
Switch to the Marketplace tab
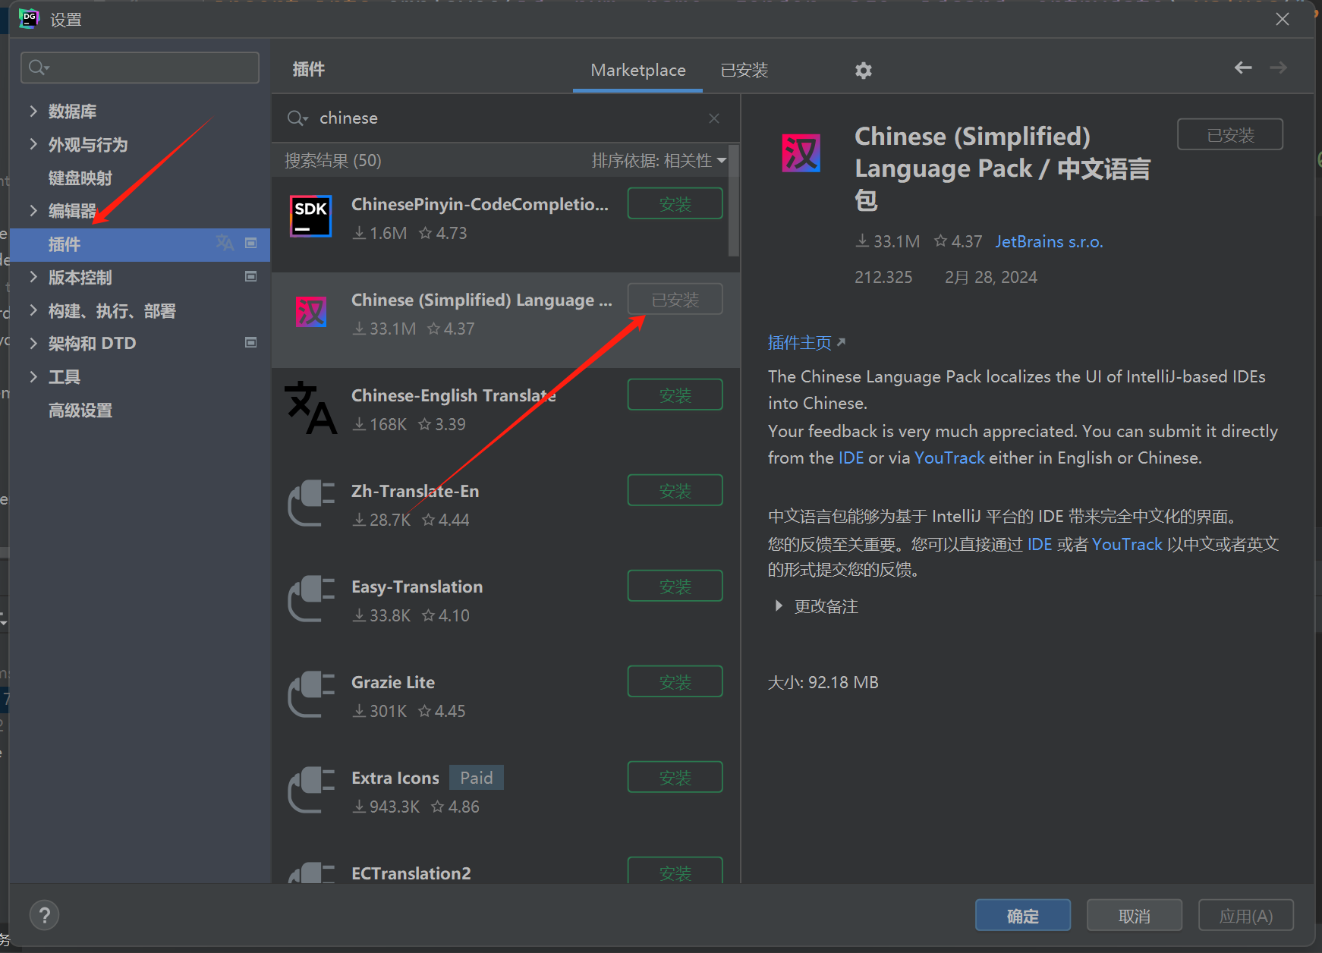[637, 71]
